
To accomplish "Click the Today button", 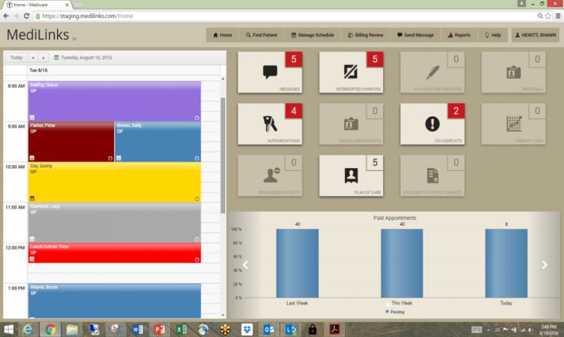I will pos(16,57).
